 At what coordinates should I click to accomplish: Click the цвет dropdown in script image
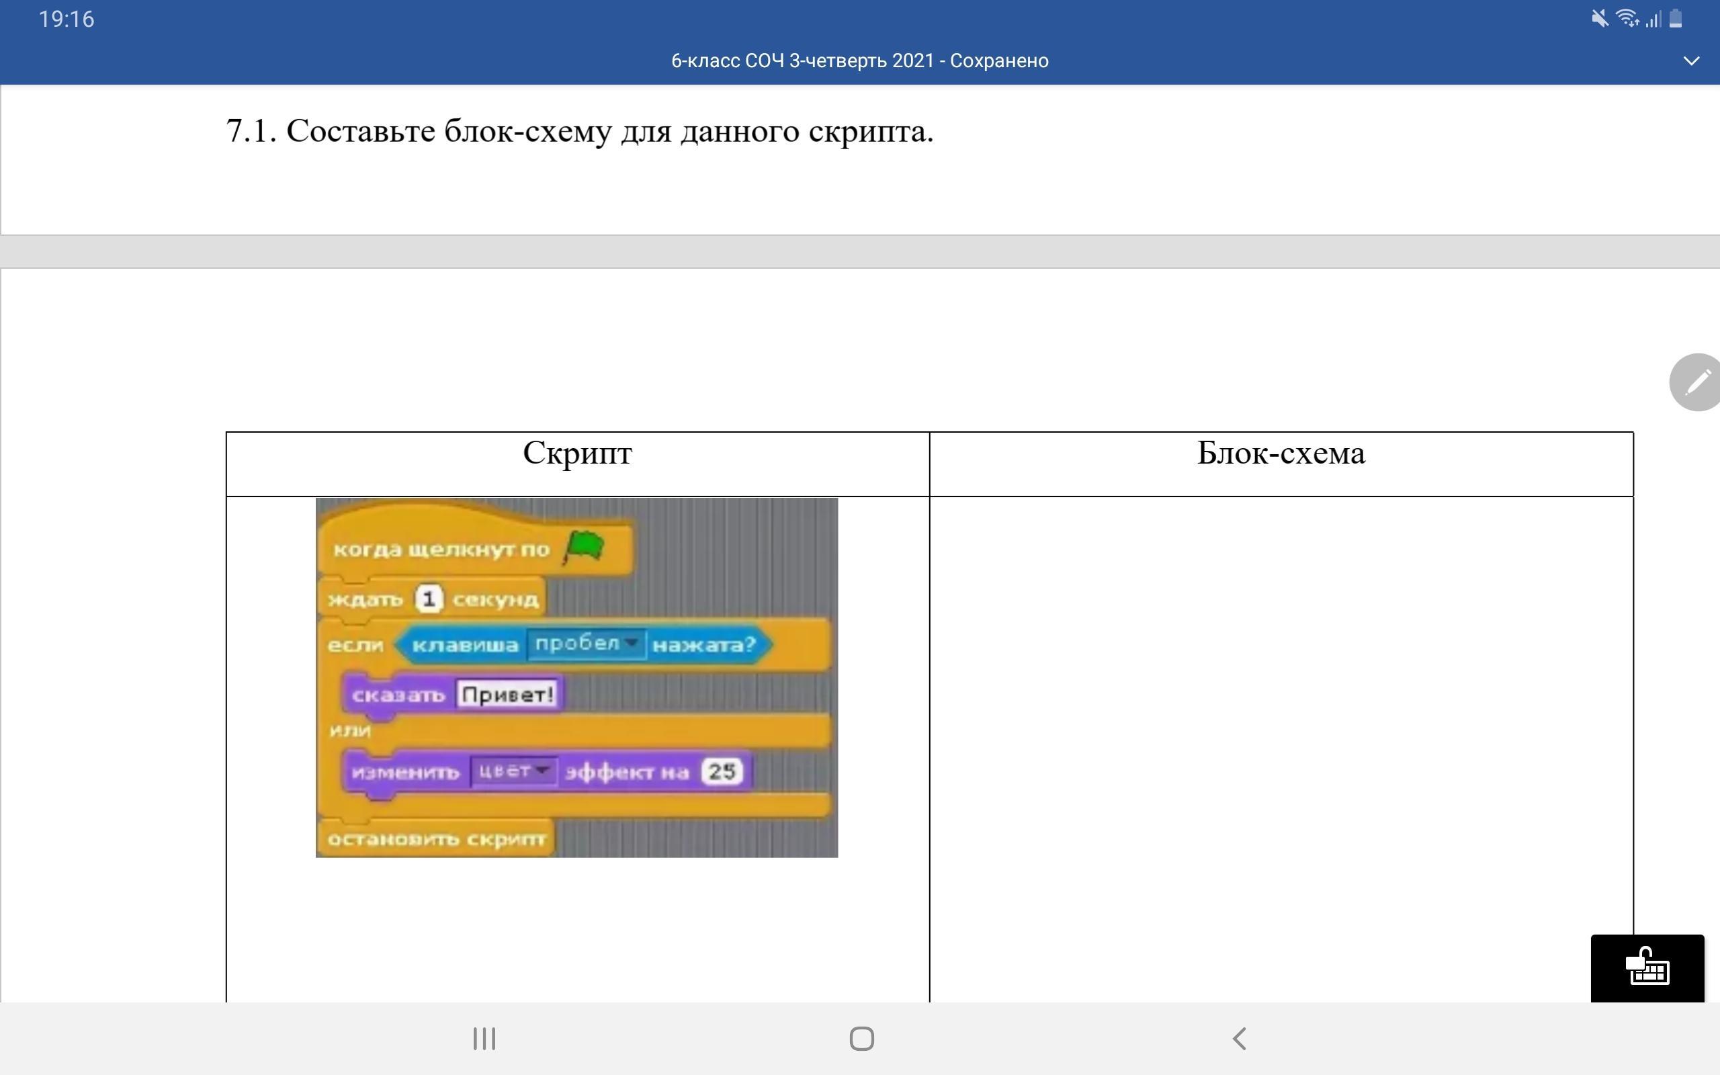(x=513, y=771)
